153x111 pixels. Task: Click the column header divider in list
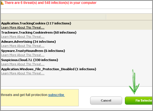[x=106, y=17]
